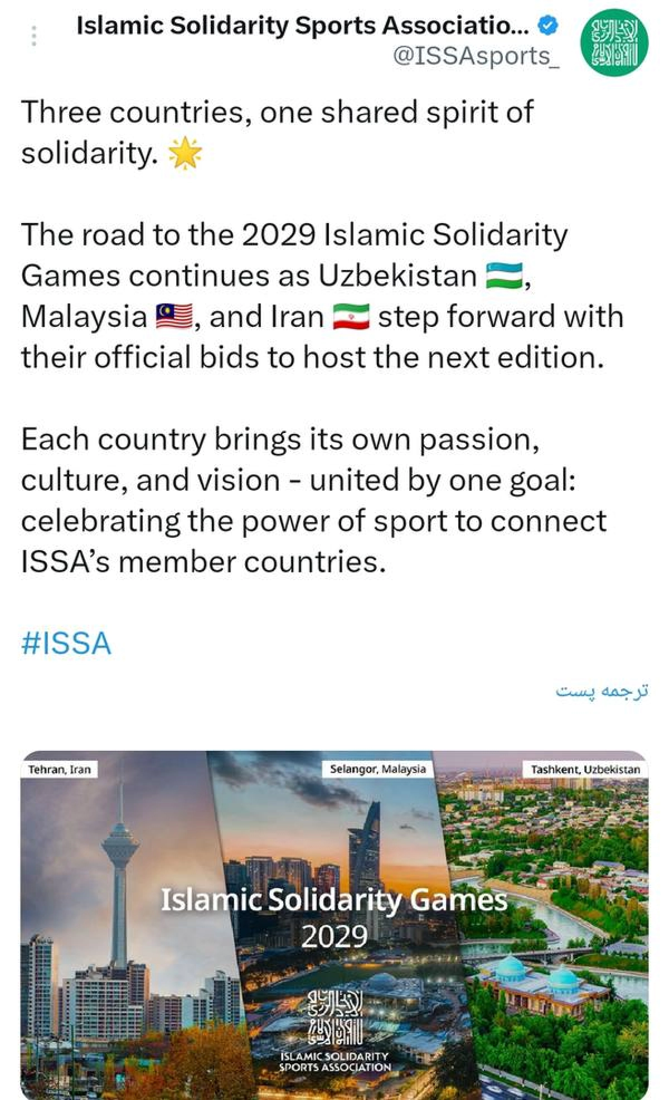Screen dimensions: 669x1100
Task: Open the three-dot more options menu
Action: 34,36
